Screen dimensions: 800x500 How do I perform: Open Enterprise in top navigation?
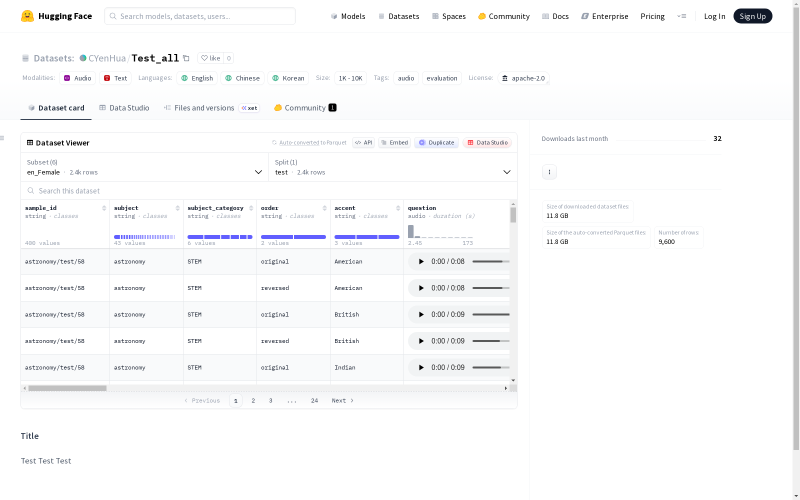[604, 16]
